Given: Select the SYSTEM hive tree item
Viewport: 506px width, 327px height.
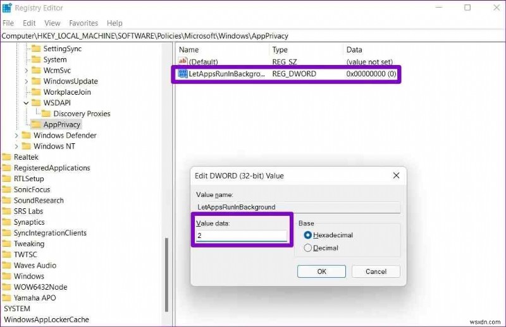Looking at the screenshot, I should pyautogui.click(x=17, y=309).
